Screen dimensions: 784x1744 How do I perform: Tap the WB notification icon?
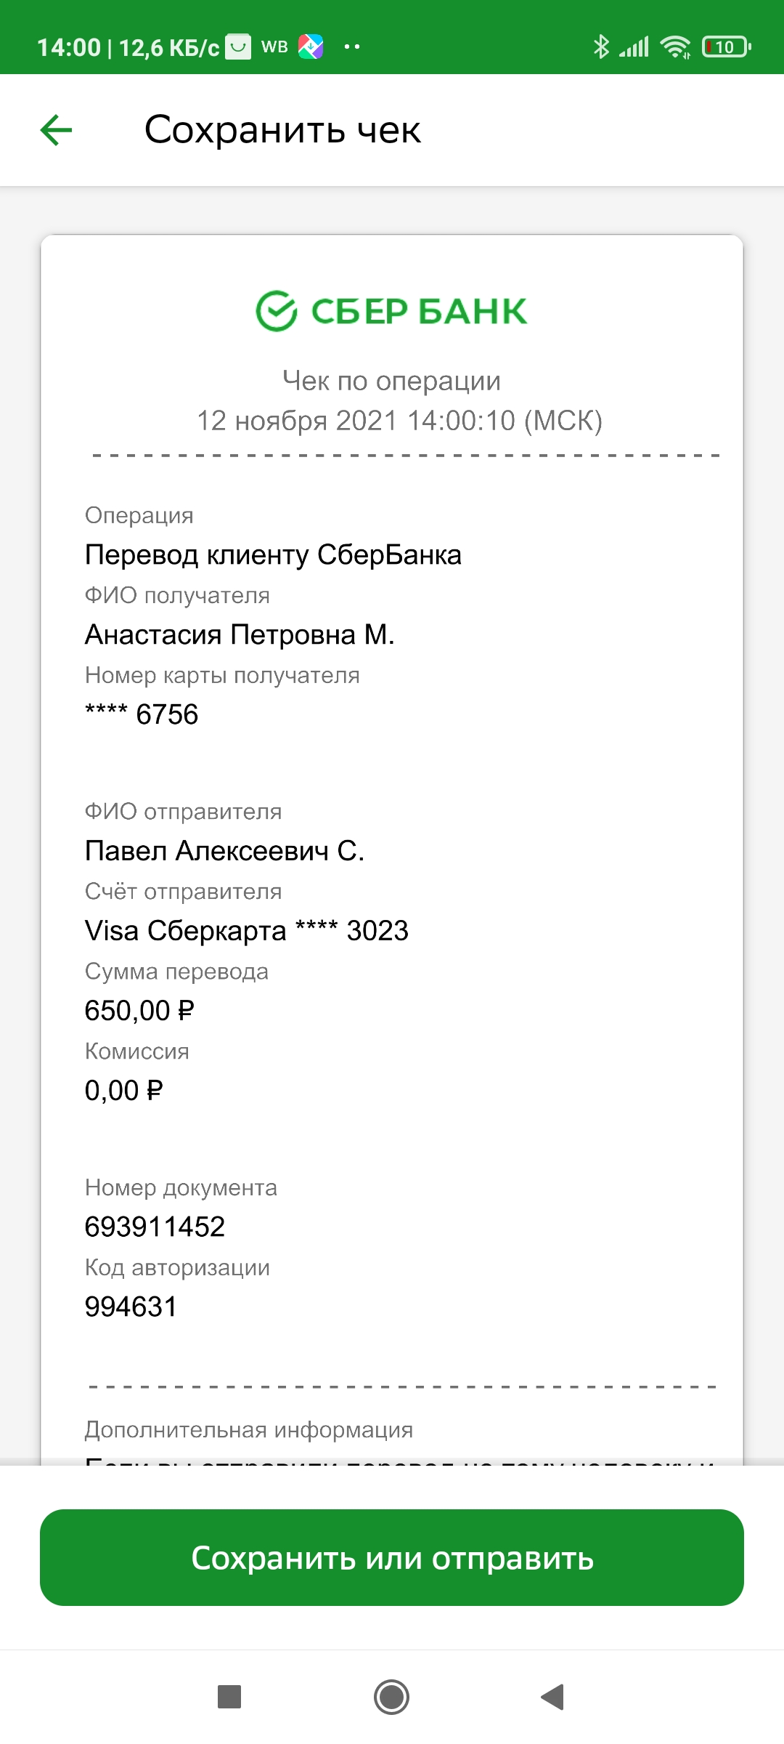pyautogui.click(x=274, y=47)
